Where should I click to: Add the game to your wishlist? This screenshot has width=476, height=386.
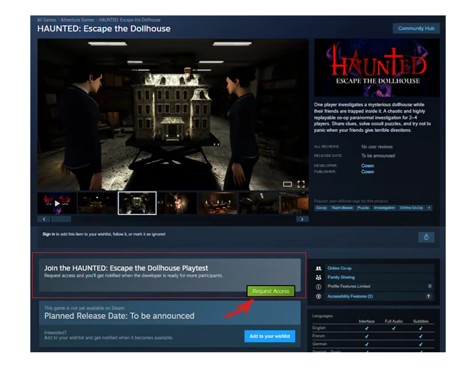(x=269, y=336)
